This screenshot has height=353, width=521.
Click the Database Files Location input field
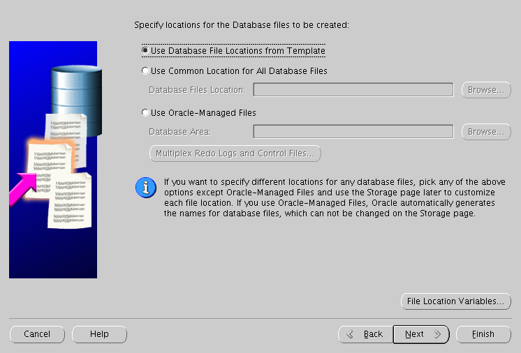pos(353,90)
